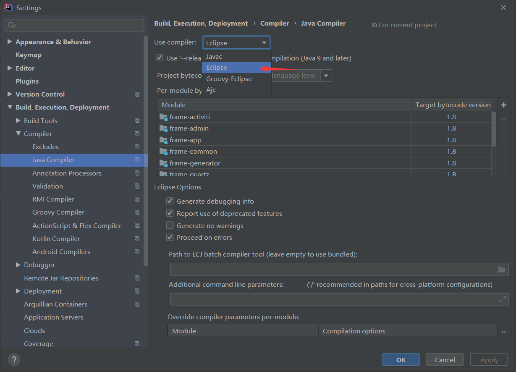Expand the Editor section
Image resolution: width=516 pixels, height=372 pixels.
click(x=10, y=68)
